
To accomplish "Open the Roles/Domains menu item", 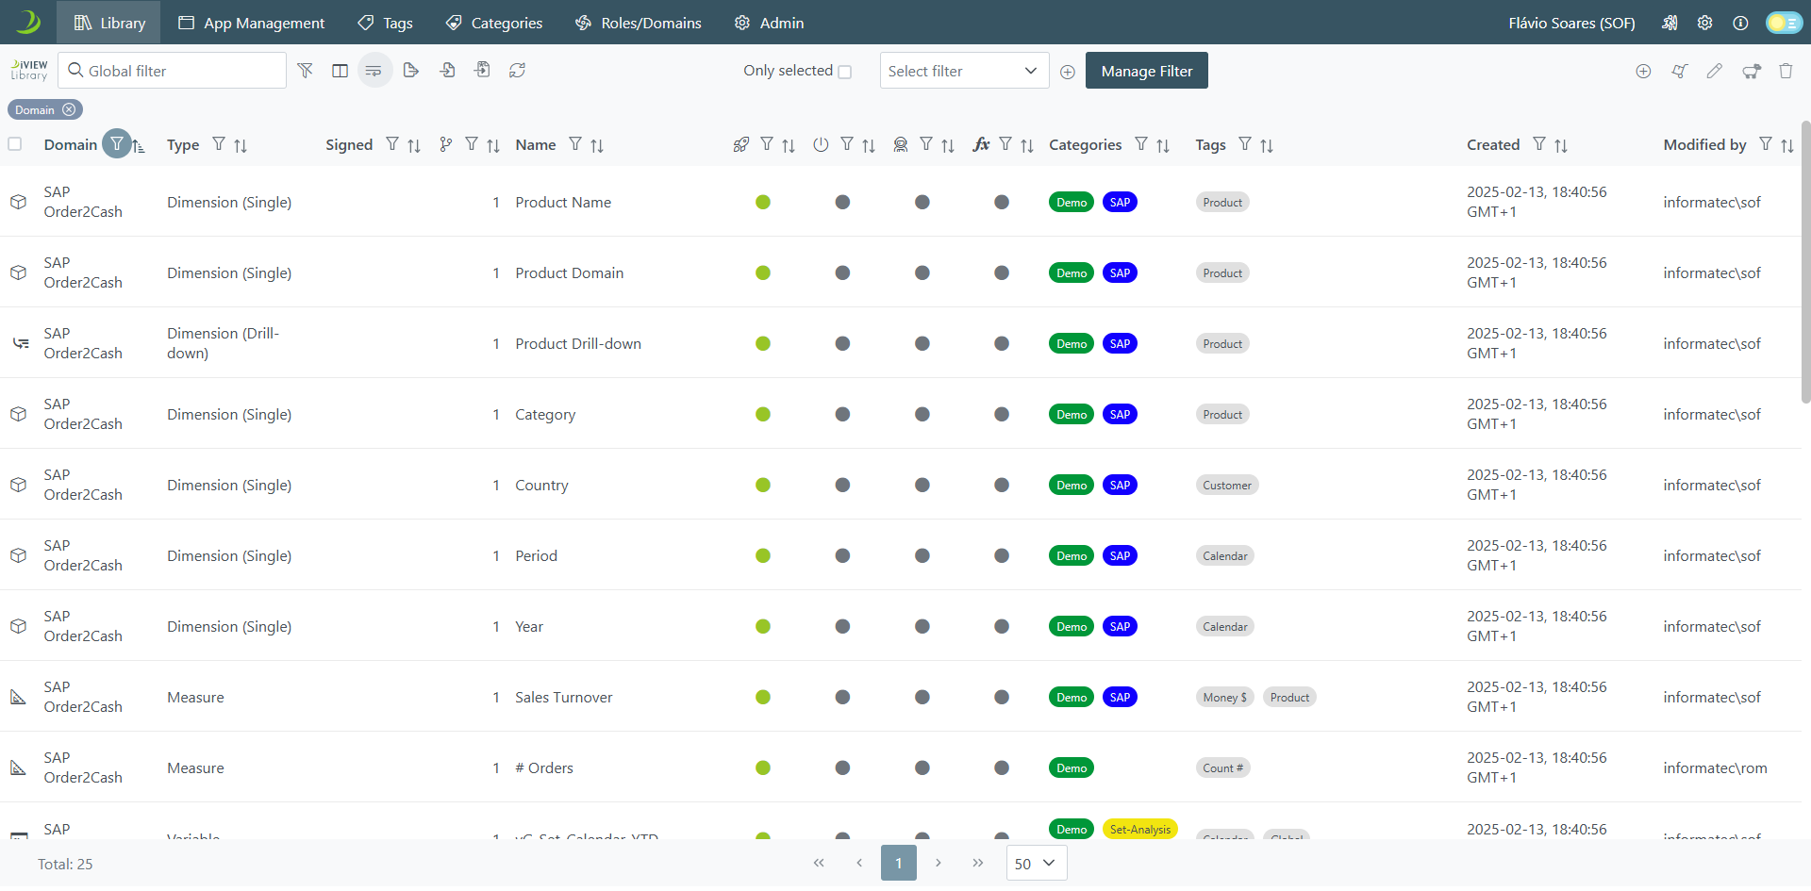I will (x=639, y=23).
